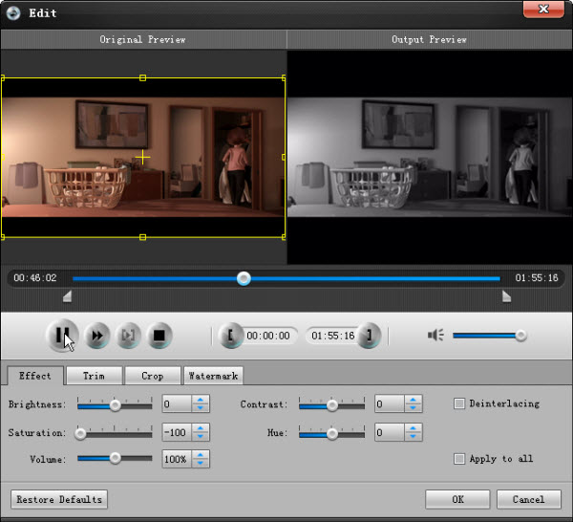Click the Hue slider handle
The width and height of the screenshot is (573, 522).
click(331, 432)
